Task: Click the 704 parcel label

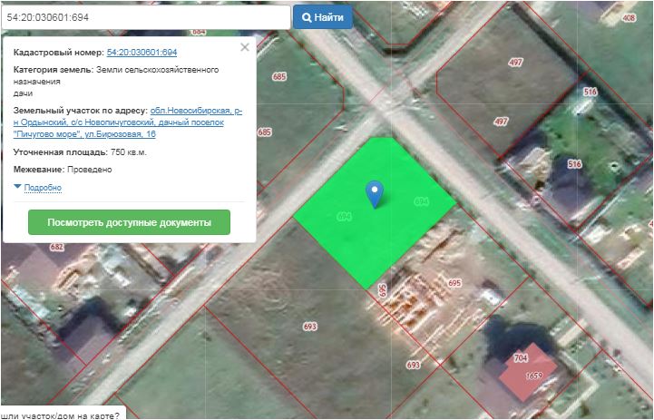Action: click(x=521, y=358)
